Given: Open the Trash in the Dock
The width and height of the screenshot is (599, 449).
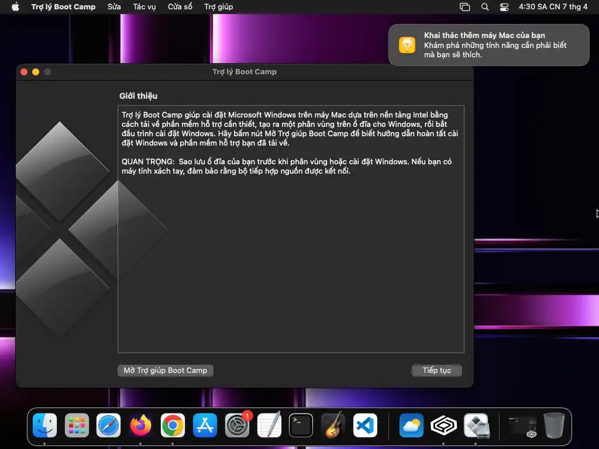Looking at the screenshot, I should tap(555, 426).
